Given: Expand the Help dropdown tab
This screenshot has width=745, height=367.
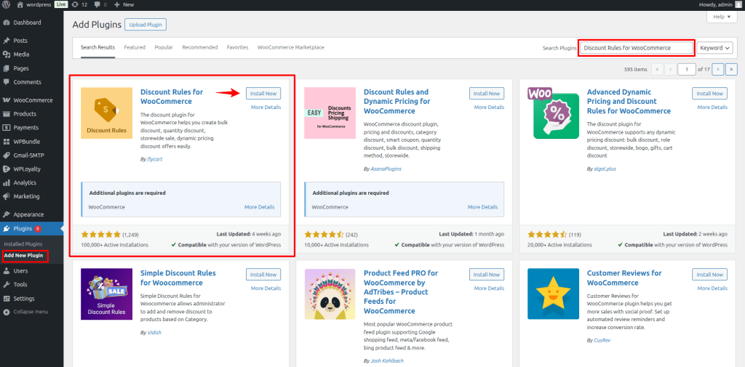Looking at the screenshot, I should [722, 17].
